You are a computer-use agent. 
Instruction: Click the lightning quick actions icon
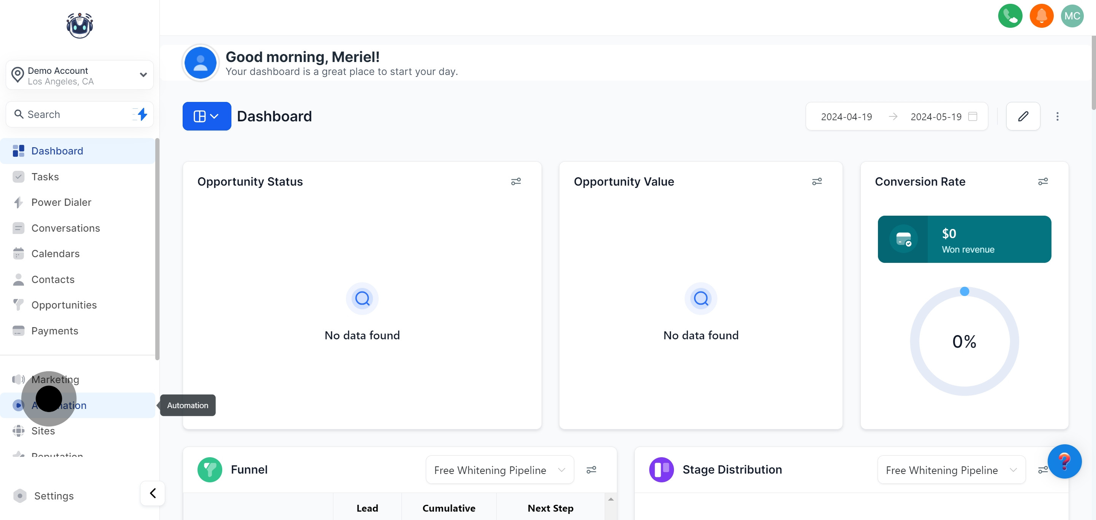pos(142,114)
